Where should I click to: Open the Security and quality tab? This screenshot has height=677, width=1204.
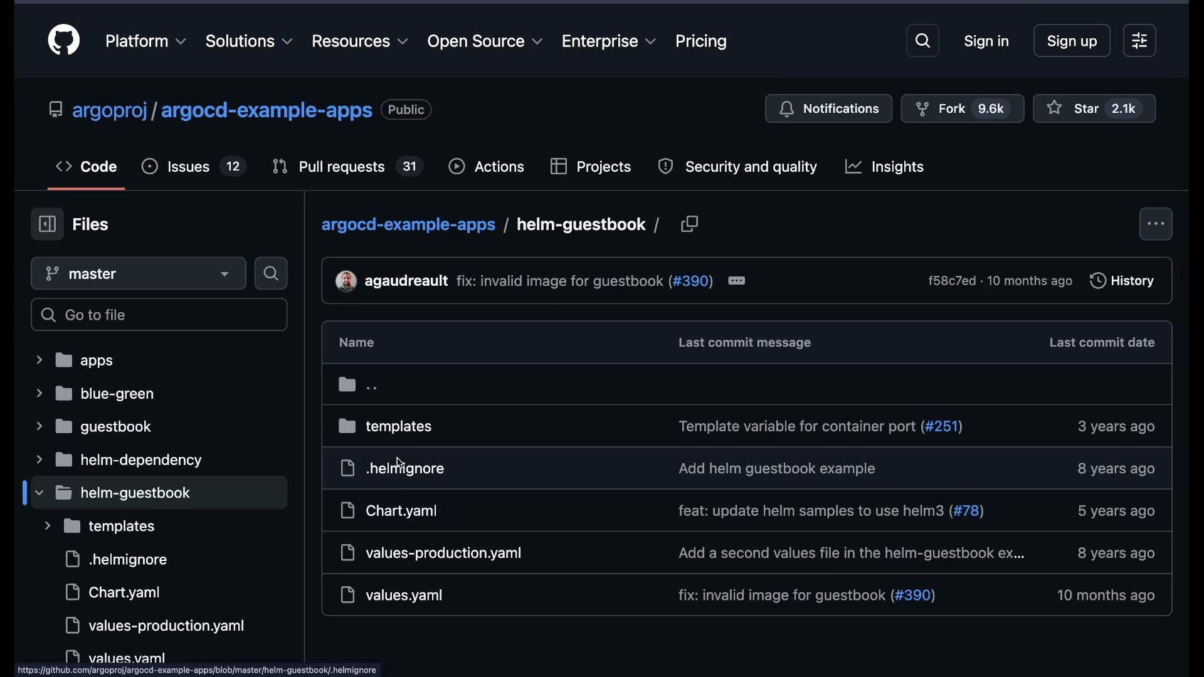point(737,167)
